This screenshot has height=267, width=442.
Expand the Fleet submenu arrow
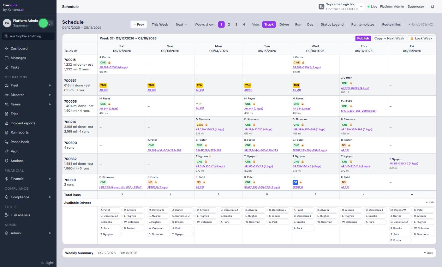[50, 85]
